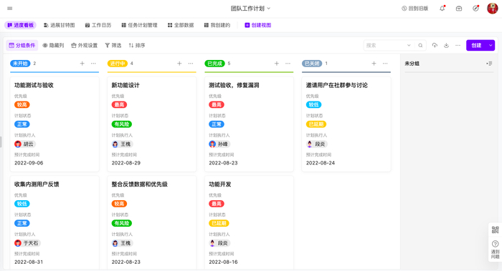Expand the search field dropdown arrow

pyautogui.click(x=409, y=45)
